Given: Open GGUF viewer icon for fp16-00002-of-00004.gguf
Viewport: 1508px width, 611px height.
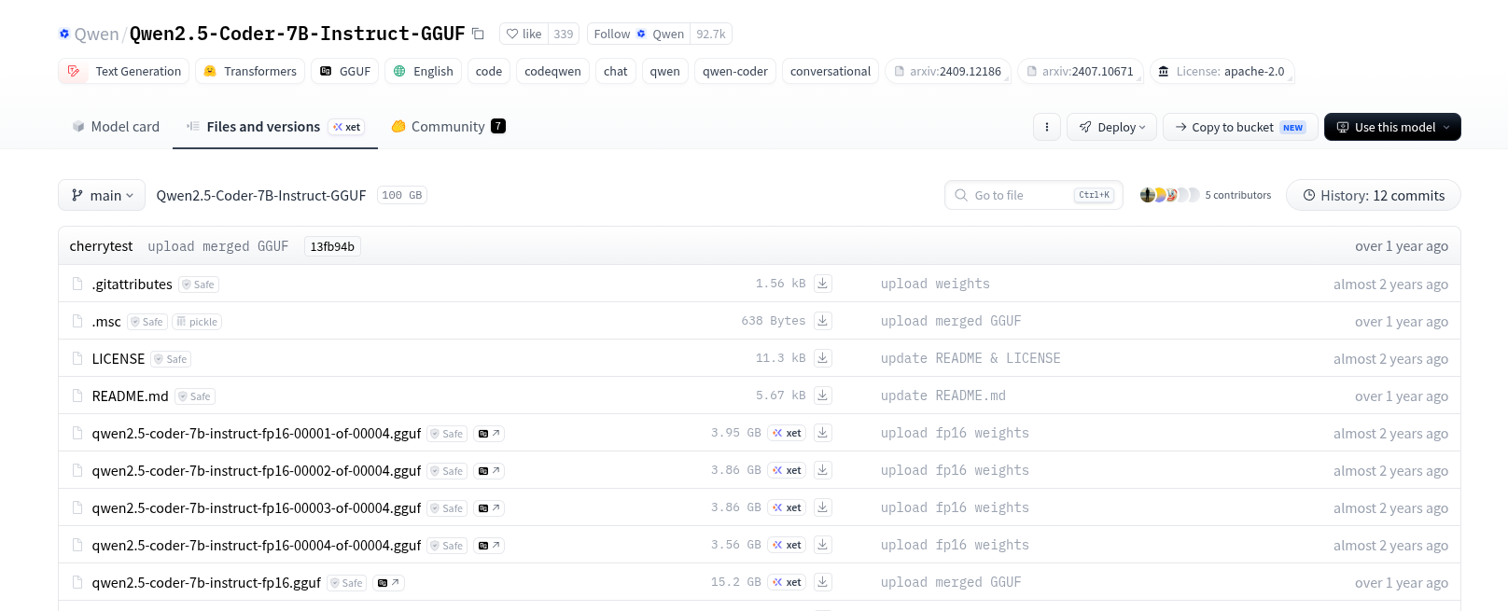Looking at the screenshot, I should click(x=489, y=471).
